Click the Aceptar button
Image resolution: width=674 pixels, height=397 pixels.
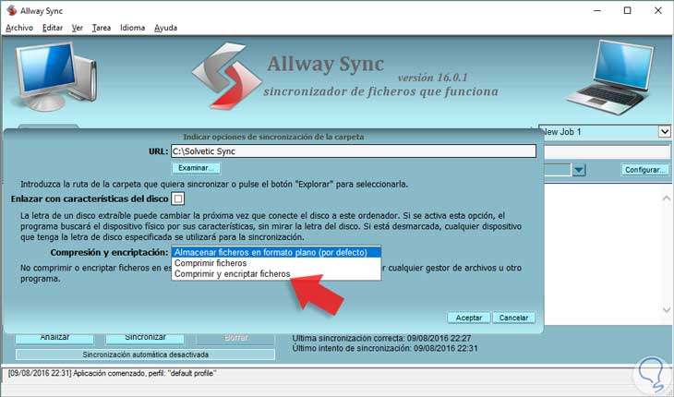point(468,318)
